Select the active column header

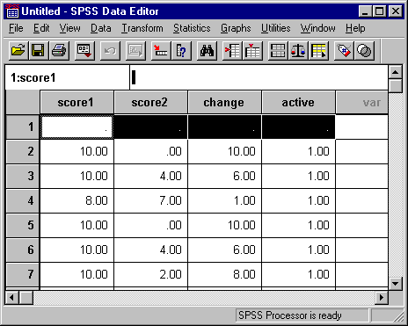point(298,102)
